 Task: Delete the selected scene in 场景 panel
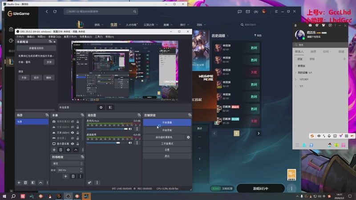point(25,183)
